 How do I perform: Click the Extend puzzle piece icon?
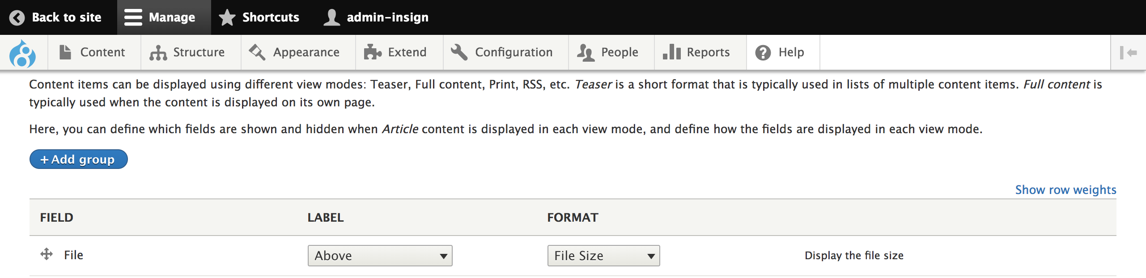[373, 52]
